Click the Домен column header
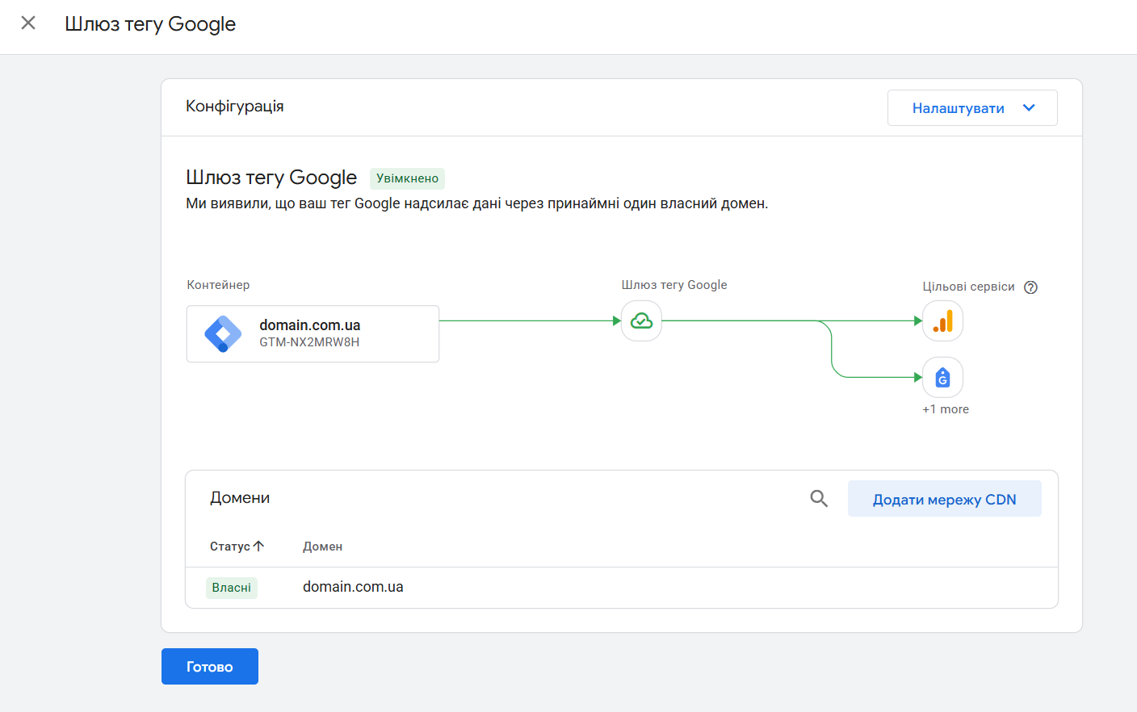Screen dimensions: 1137x712 coord(322,547)
